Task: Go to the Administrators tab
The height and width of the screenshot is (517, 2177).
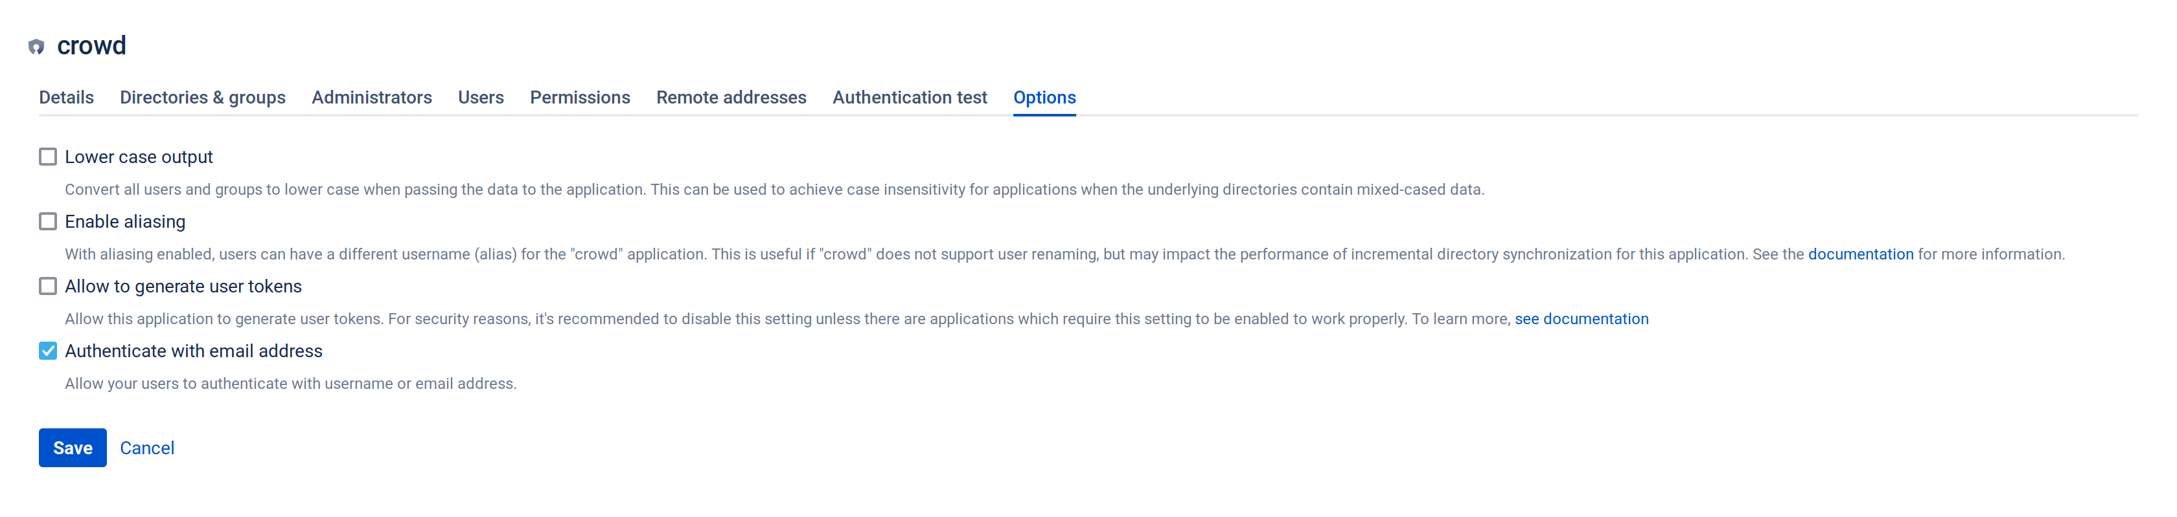Action: point(371,98)
